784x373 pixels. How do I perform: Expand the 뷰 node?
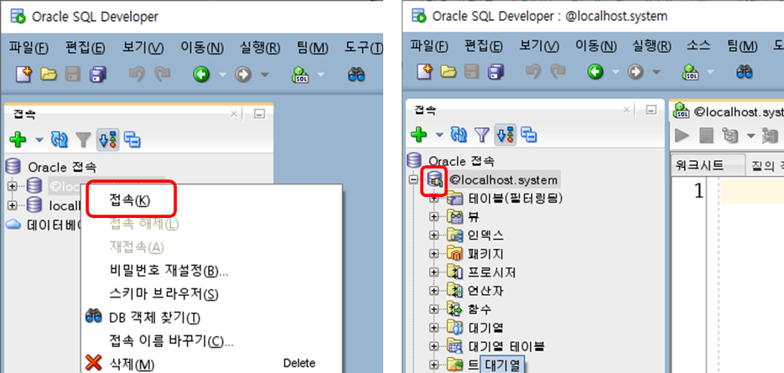click(x=434, y=217)
